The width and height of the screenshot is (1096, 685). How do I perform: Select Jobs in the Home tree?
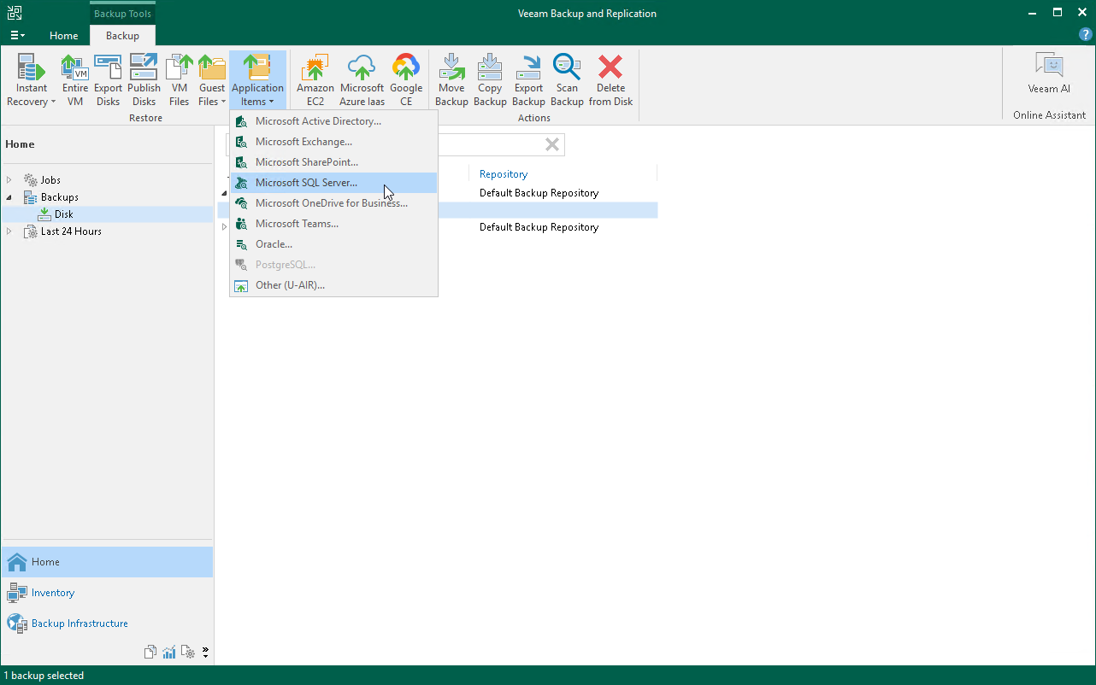pos(50,180)
